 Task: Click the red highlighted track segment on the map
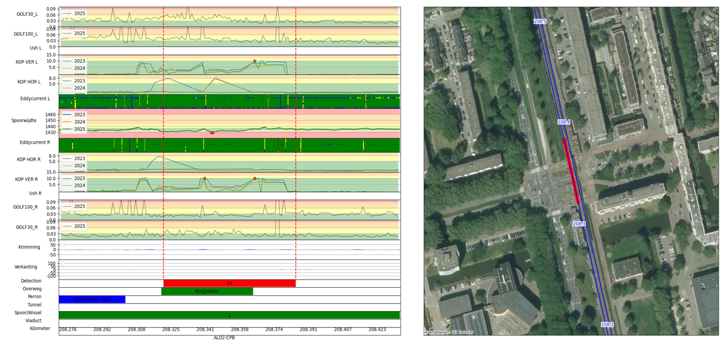pos(571,171)
